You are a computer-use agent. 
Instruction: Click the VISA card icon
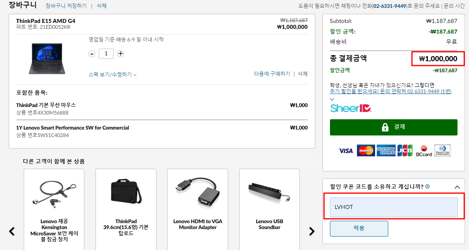click(x=346, y=151)
